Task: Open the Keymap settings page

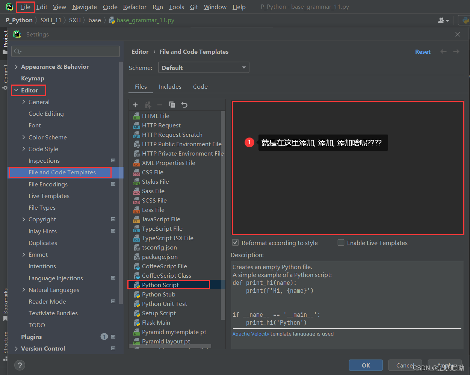Action: (x=33, y=79)
